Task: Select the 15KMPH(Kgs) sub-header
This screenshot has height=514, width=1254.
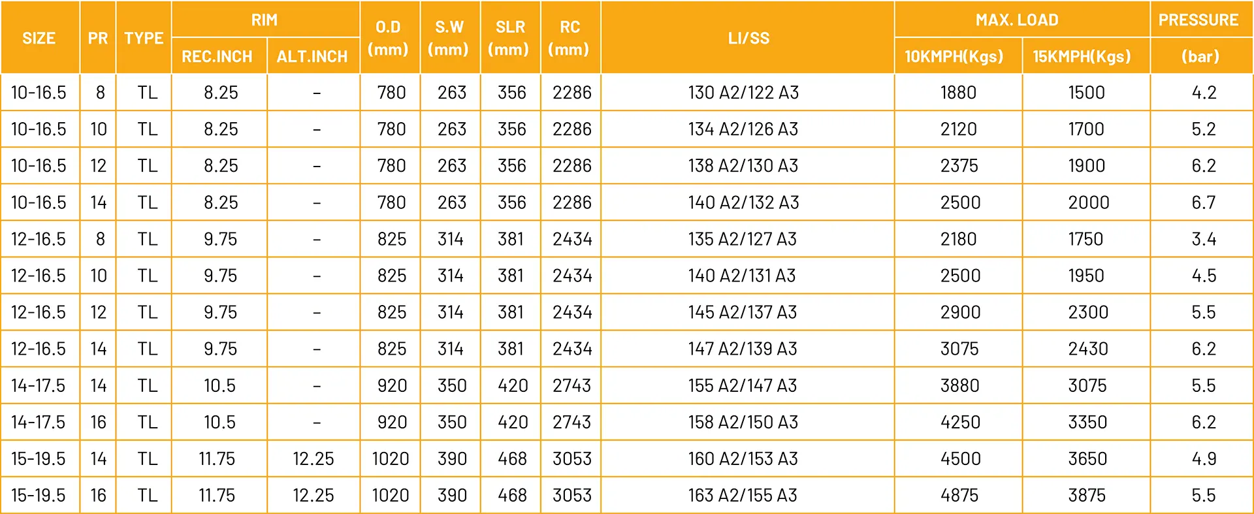Action: 1082,56
